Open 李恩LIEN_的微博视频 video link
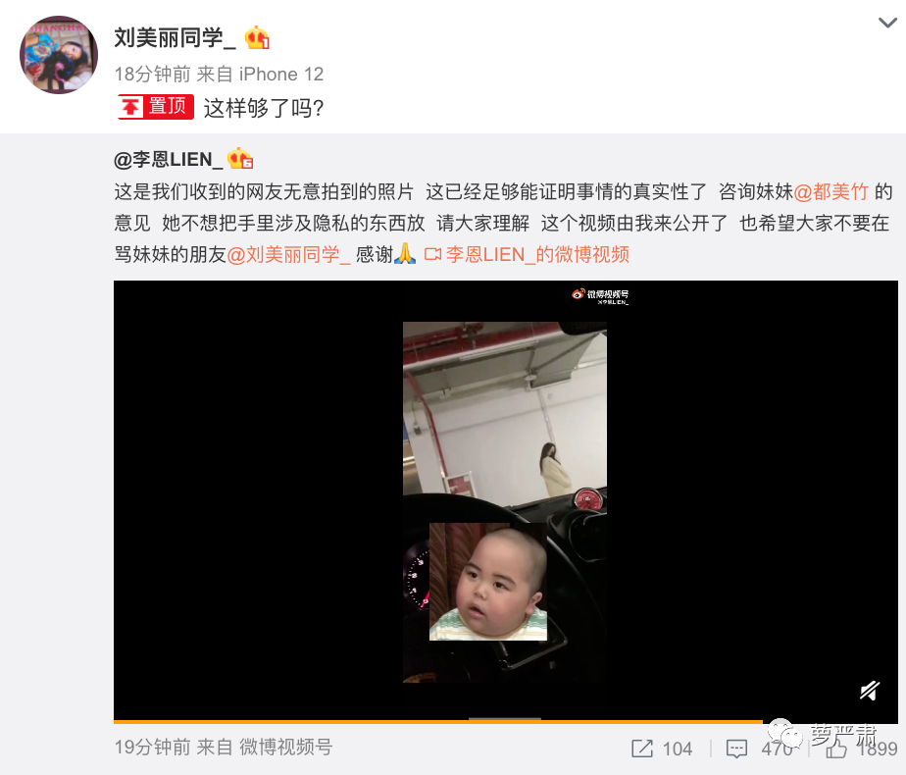The image size is (906, 775). tap(536, 254)
